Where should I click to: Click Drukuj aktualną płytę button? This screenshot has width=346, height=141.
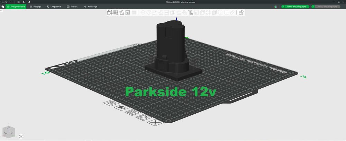327,7
